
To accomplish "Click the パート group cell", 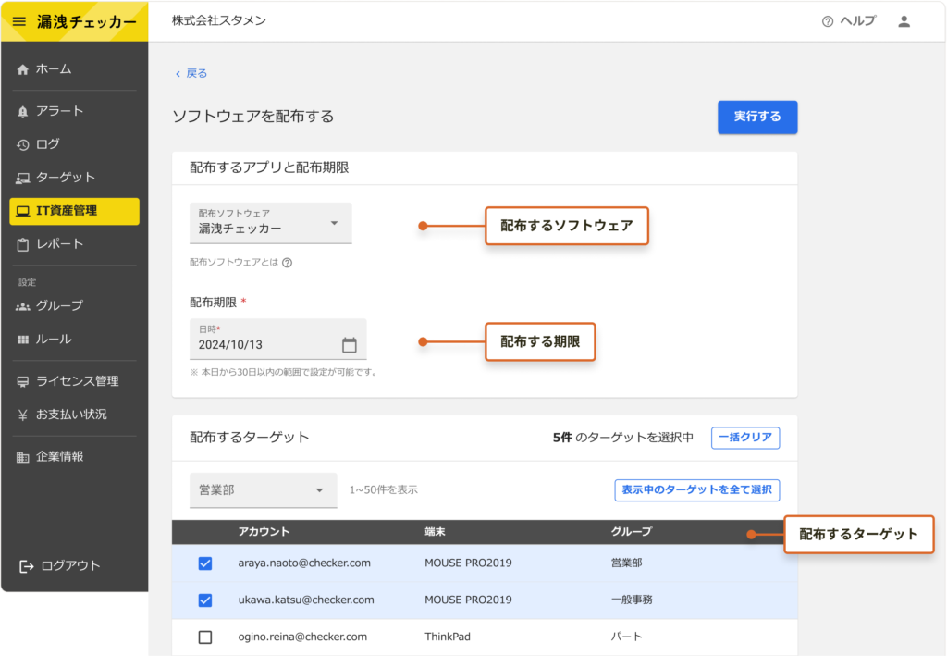I will click(x=627, y=637).
